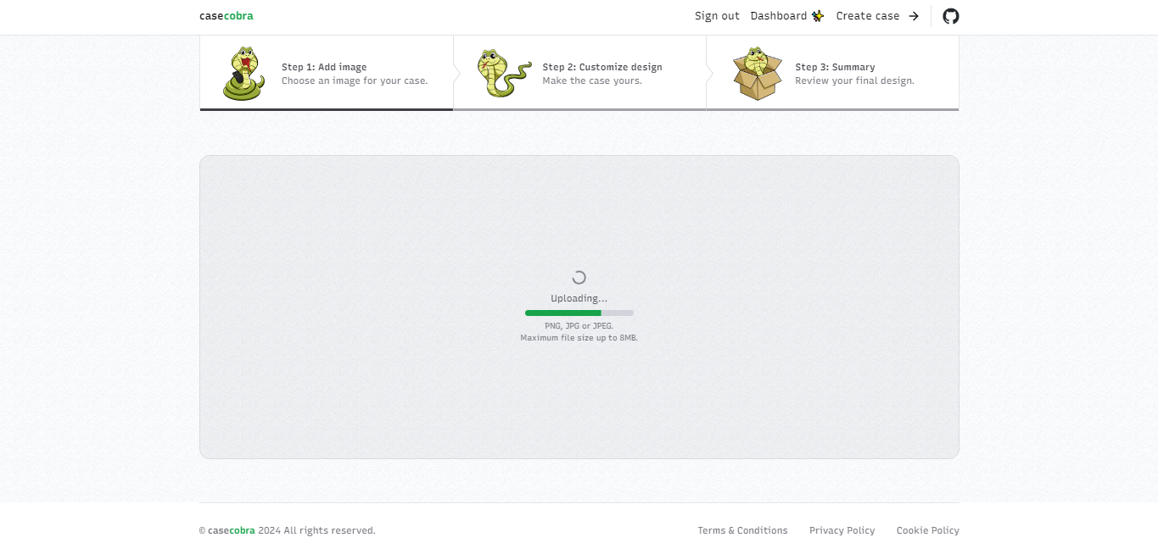The width and height of the screenshot is (1158, 554).
Task: Click the Create case button
Action: click(x=877, y=16)
